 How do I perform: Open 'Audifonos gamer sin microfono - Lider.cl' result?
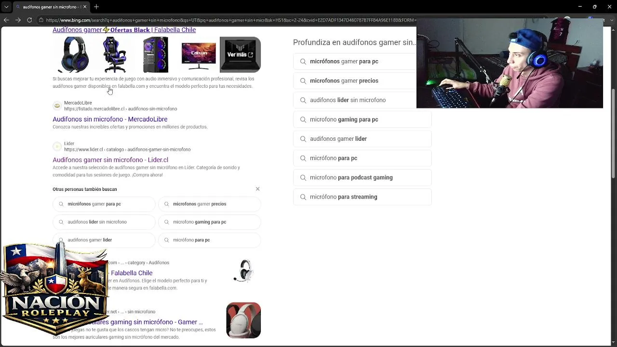[x=110, y=160]
